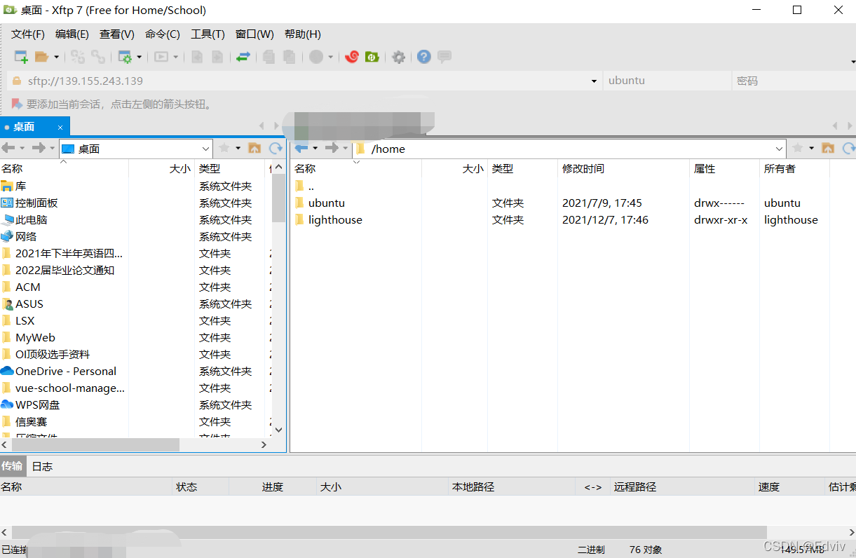
Task: Sort local pane by 类型 column
Action: tap(230, 168)
